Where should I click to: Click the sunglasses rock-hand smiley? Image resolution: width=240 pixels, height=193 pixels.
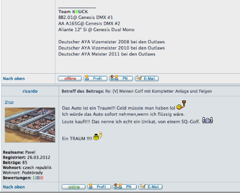click(x=97, y=136)
